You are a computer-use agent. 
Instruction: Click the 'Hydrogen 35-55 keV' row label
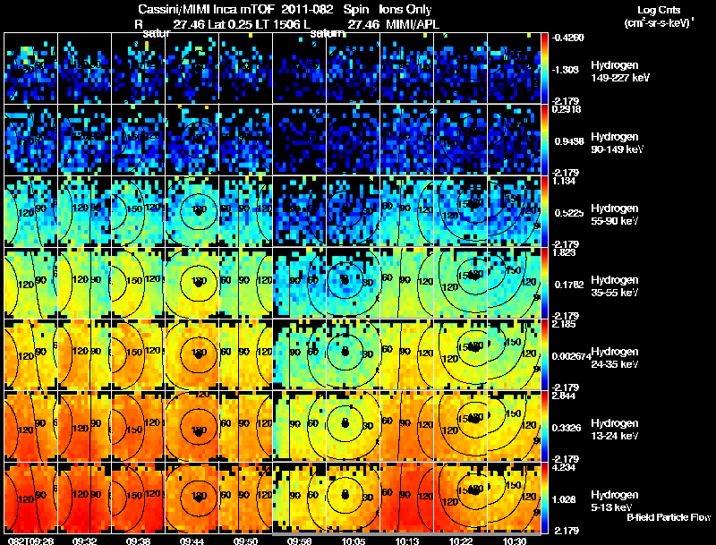pos(615,286)
